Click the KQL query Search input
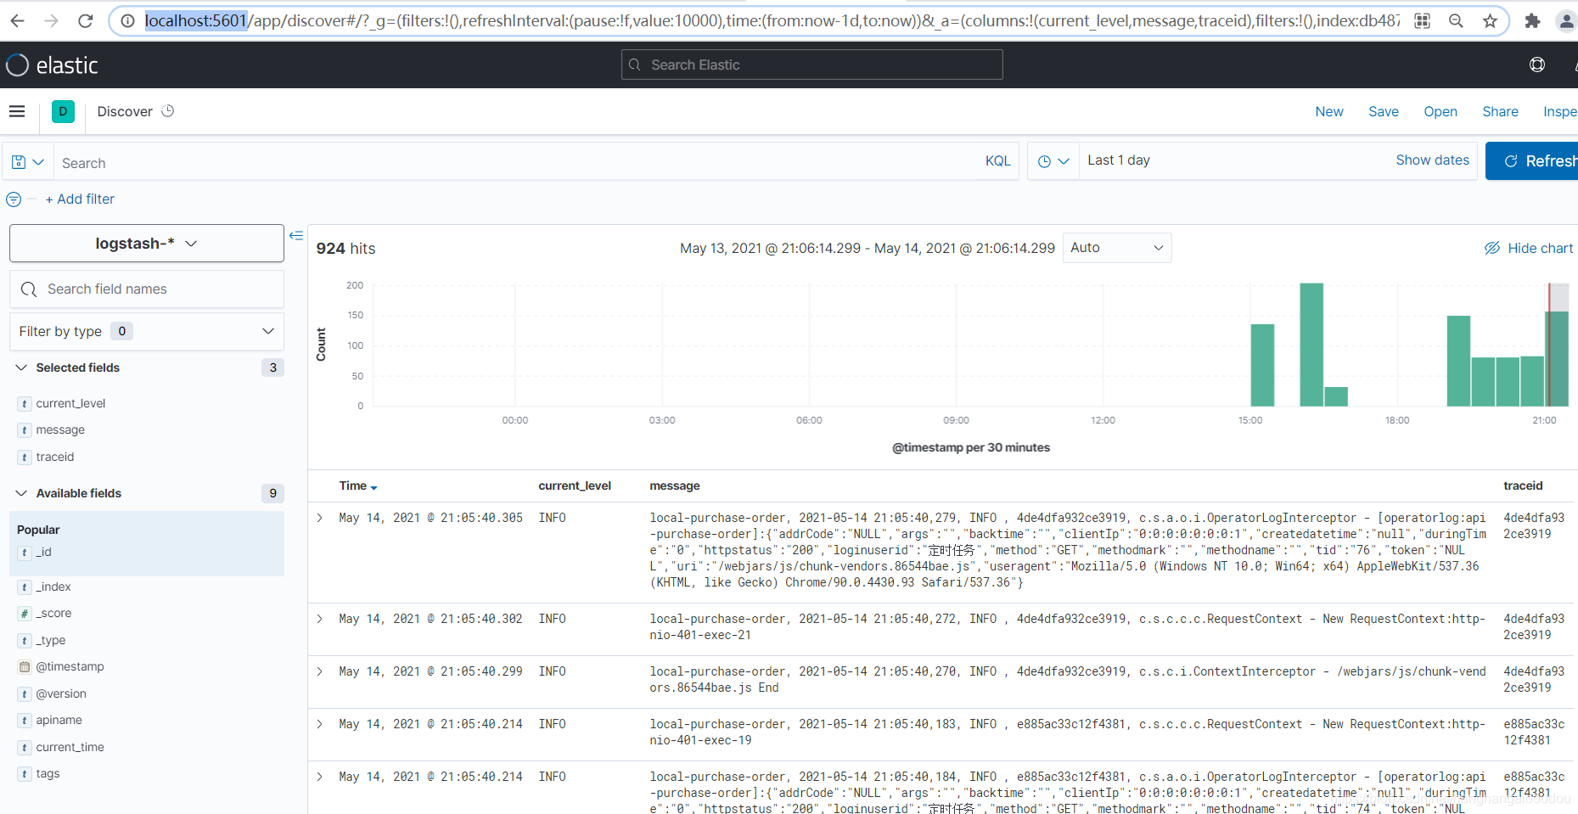 tap(516, 162)
